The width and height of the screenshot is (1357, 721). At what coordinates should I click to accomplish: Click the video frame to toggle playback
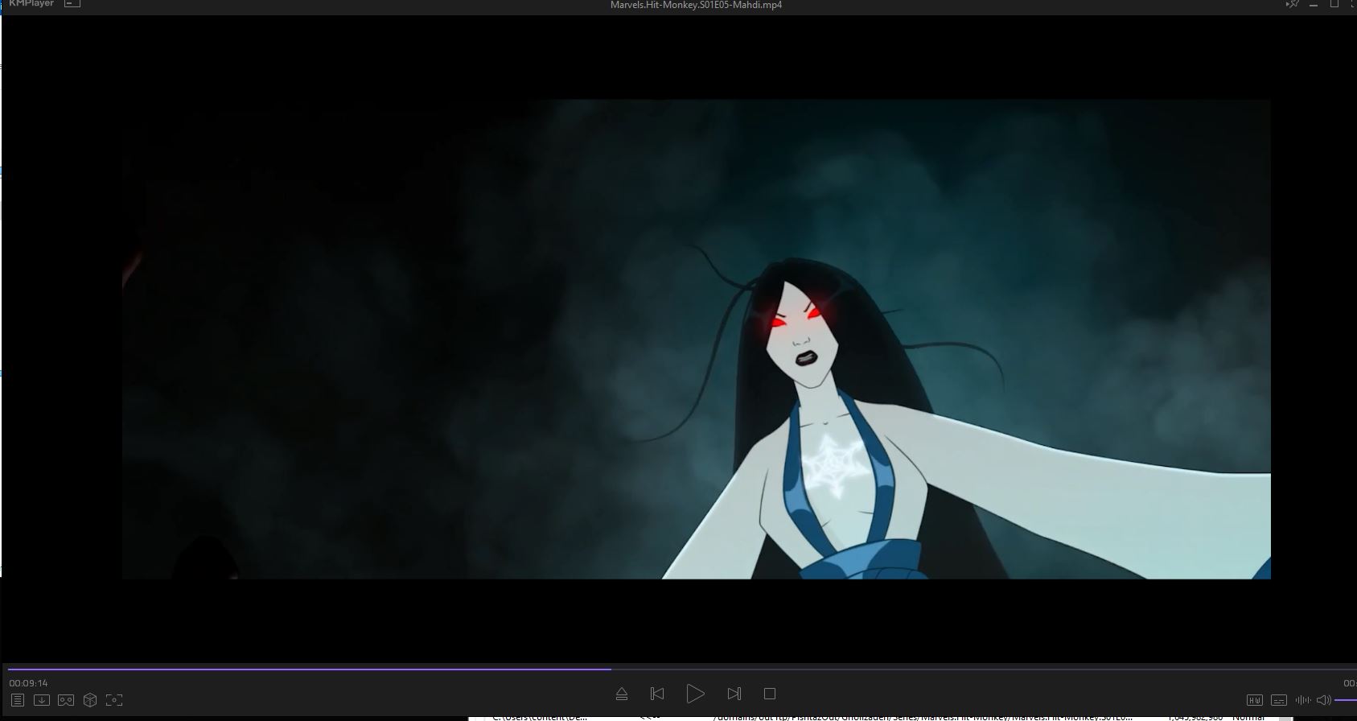click(x=696, y=338)
